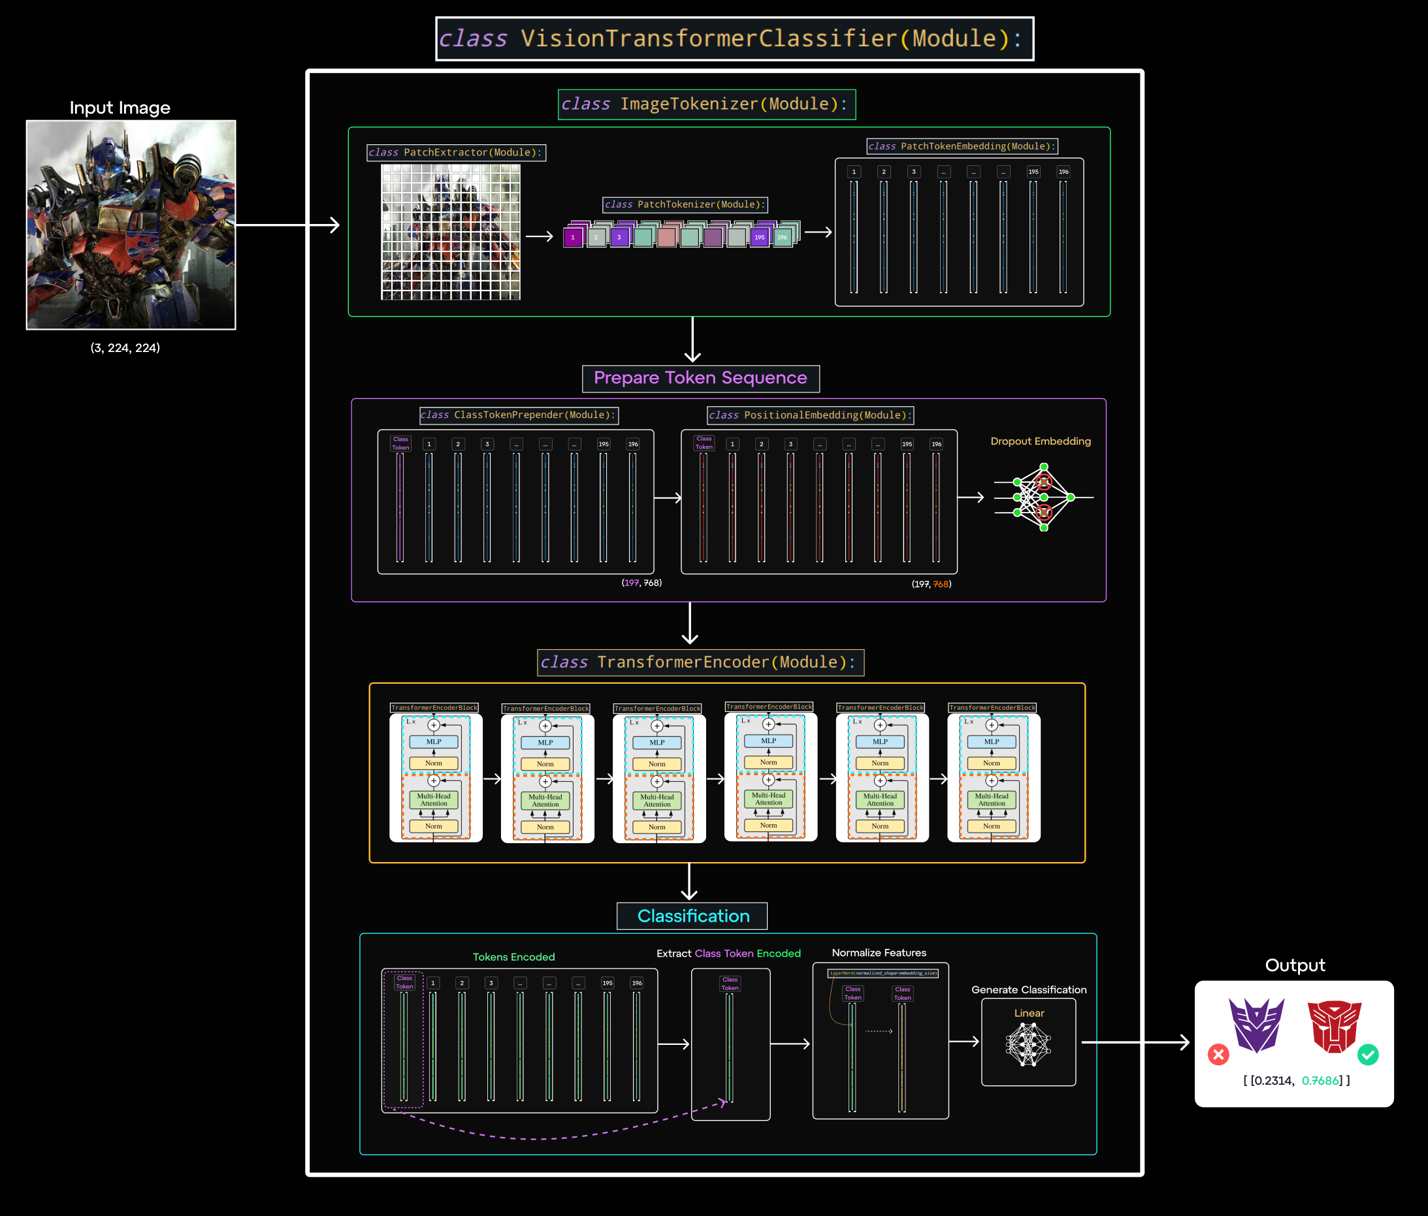Viewport: 1428px width, 1216px height.
Task: Click the red Autobot logo in Output
Action: (x=1335, y=1026)
